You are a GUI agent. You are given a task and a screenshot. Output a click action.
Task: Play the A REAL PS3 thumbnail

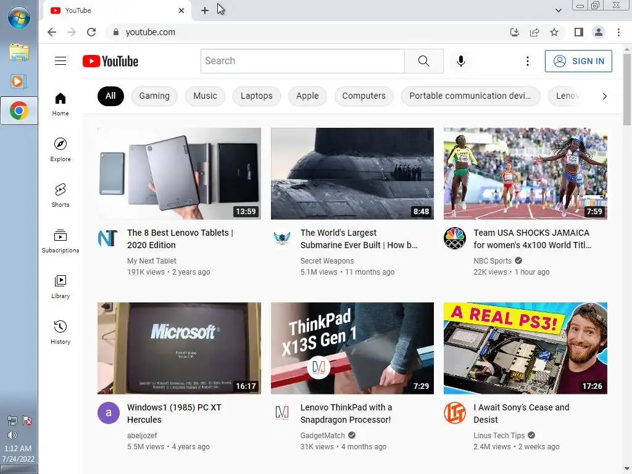coord(525,348)
